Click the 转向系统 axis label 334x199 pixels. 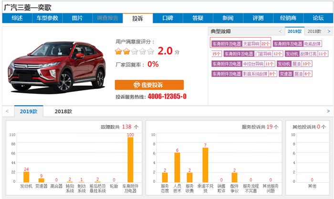click(x=70, y=189)
